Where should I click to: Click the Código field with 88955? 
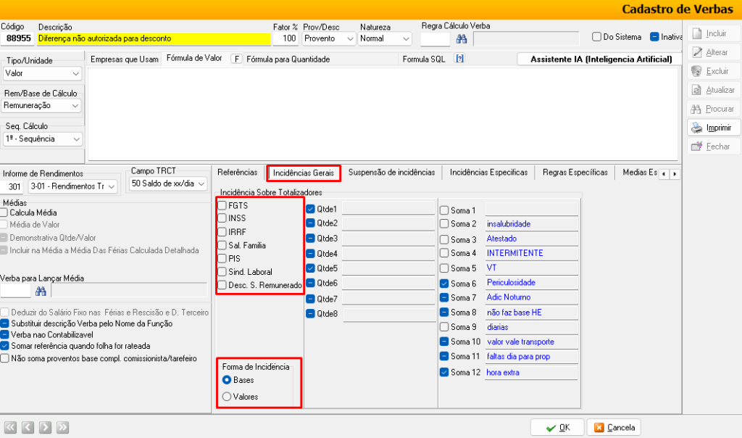(17, 39)
